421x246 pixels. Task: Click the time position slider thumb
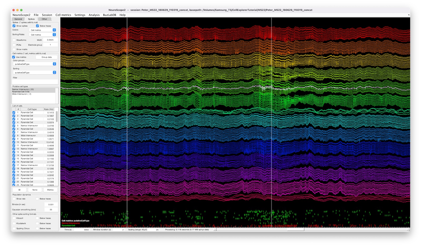click(x=295, y=229)
